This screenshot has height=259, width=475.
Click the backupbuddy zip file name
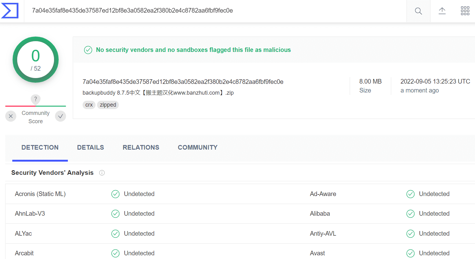(x=158, y=93)
